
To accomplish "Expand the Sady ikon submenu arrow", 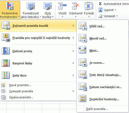I will (73, 75).
